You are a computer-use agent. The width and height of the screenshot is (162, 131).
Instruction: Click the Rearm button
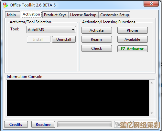click(x=97, y=39)
